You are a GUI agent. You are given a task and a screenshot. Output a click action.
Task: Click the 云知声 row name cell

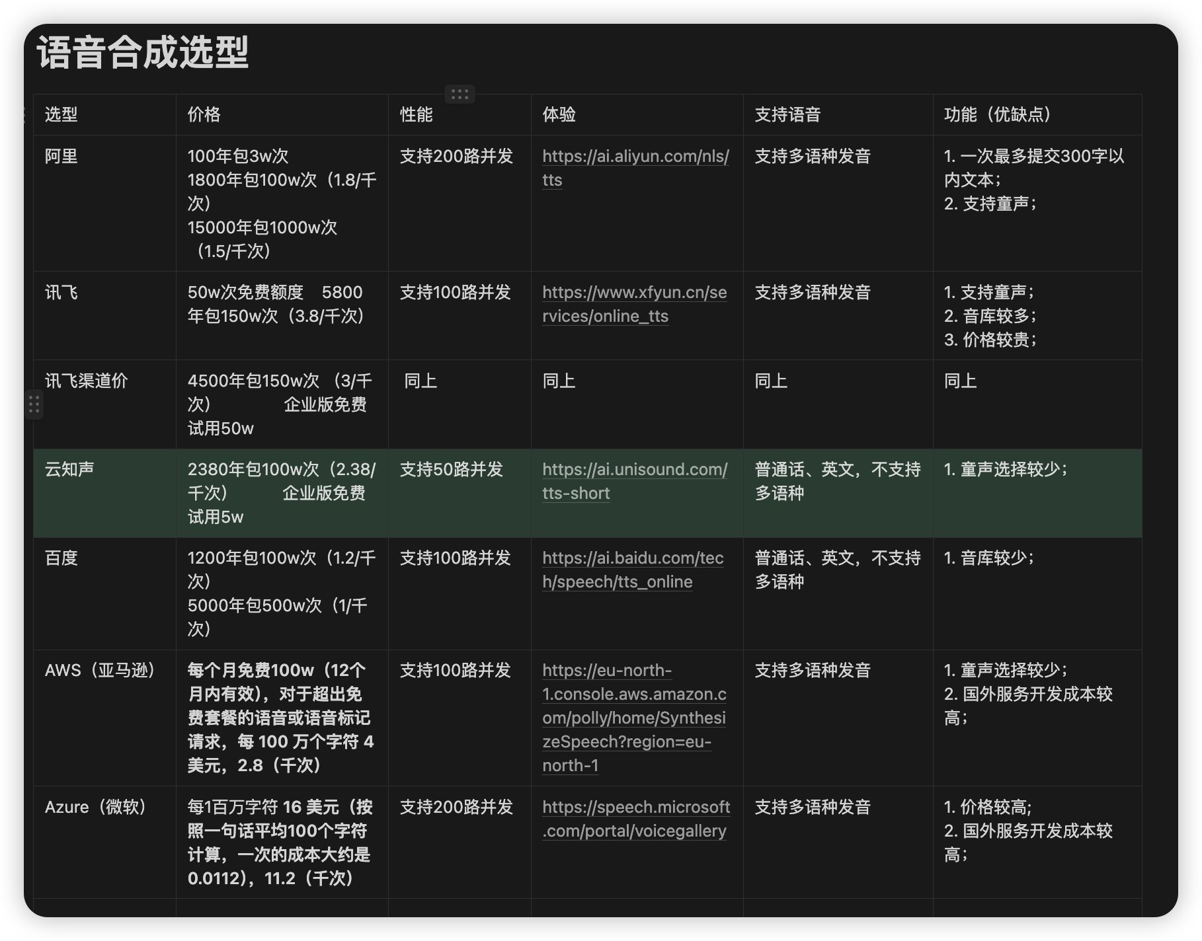[x=104, y=493]
